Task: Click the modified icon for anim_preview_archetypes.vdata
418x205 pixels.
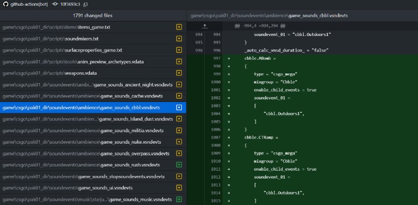Action: coord(179,61)
